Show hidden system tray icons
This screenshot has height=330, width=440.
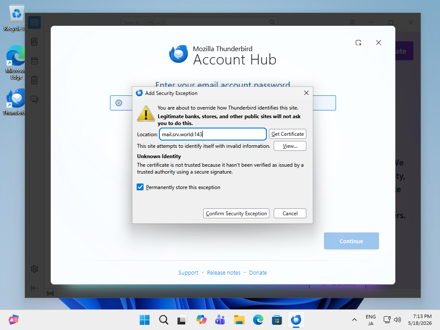tap(354, 320)
